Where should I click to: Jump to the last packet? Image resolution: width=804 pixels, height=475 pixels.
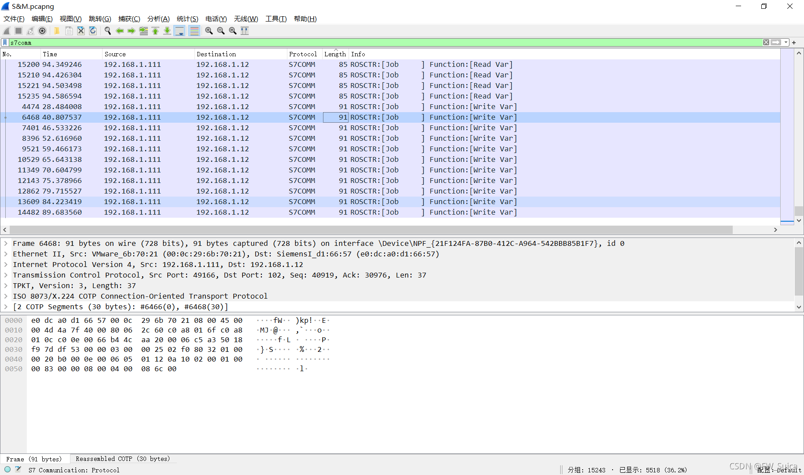pos(167,31)
